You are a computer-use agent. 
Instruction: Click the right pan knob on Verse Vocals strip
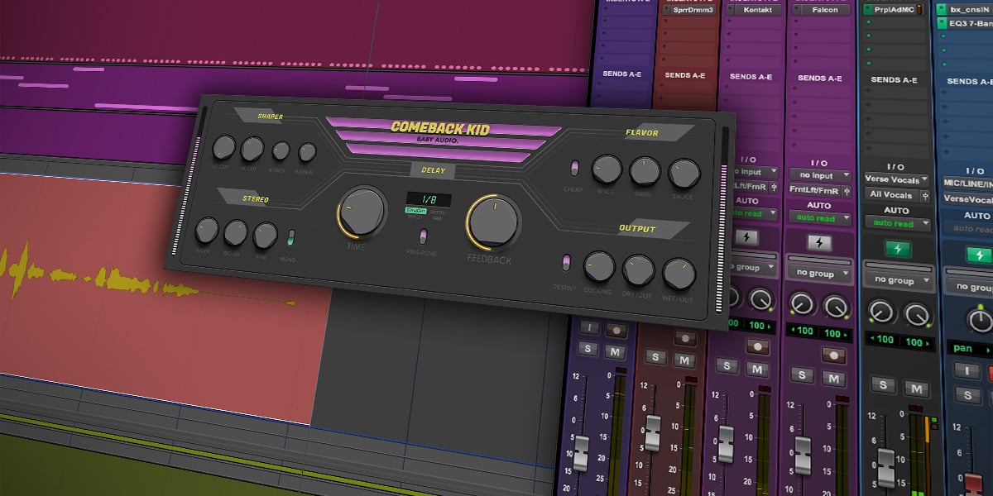point(917,314)
